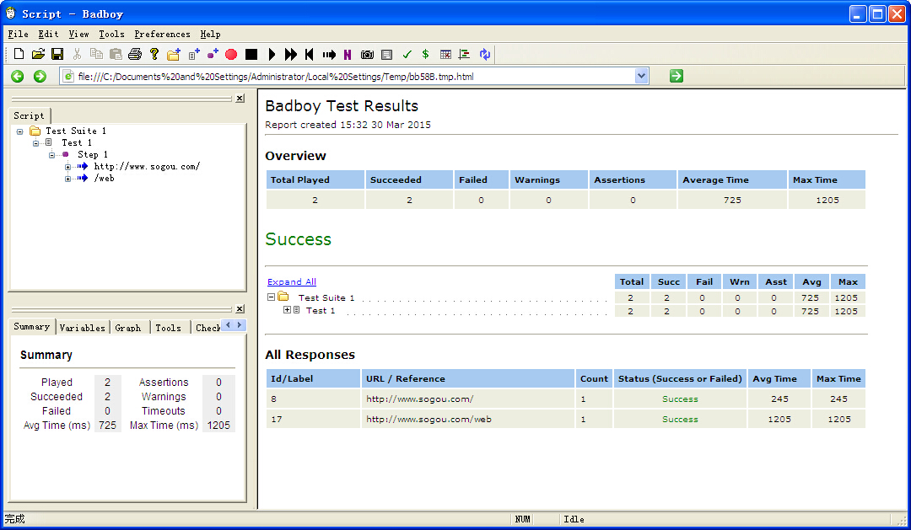The image size is (911, 530).
Task: Close the Script panel with X button
Action: coord(240,99)
